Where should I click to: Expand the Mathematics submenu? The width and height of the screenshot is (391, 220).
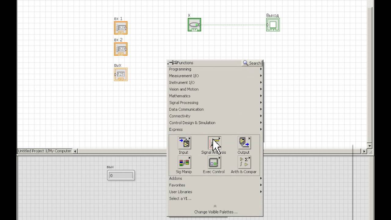coord(215,96)
